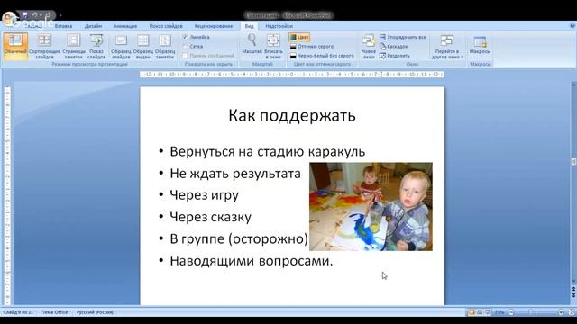This screenshot has width=577, height=324.
Task: Click bullet Вернуться на стадию каракуль
Action: [267, 151]
